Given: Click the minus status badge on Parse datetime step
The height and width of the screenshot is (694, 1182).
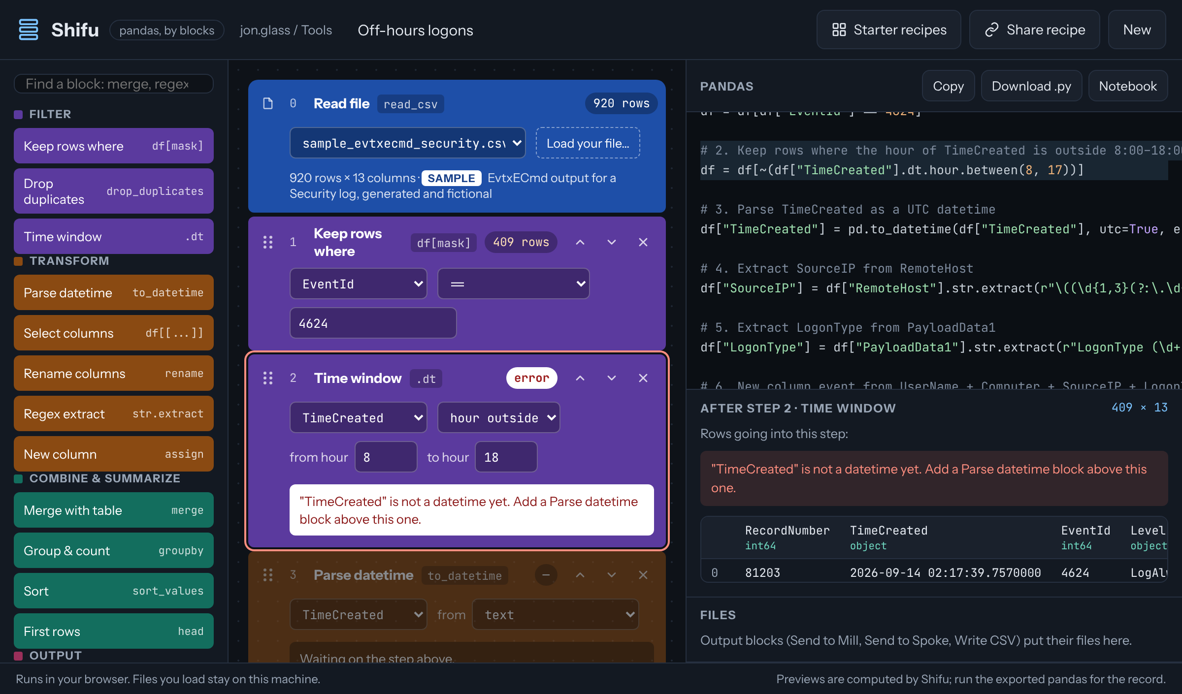Looking at the screenshot, I should click(546, 575).
